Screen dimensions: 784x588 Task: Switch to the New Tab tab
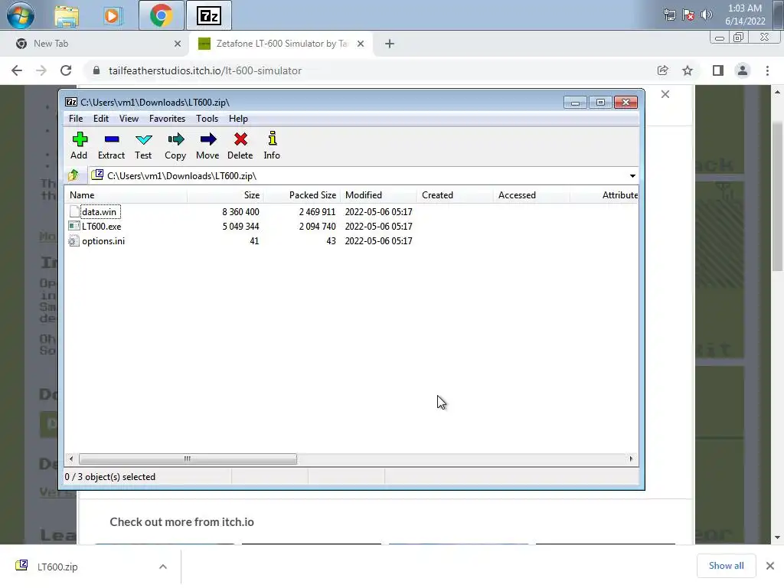click(95, 44)
